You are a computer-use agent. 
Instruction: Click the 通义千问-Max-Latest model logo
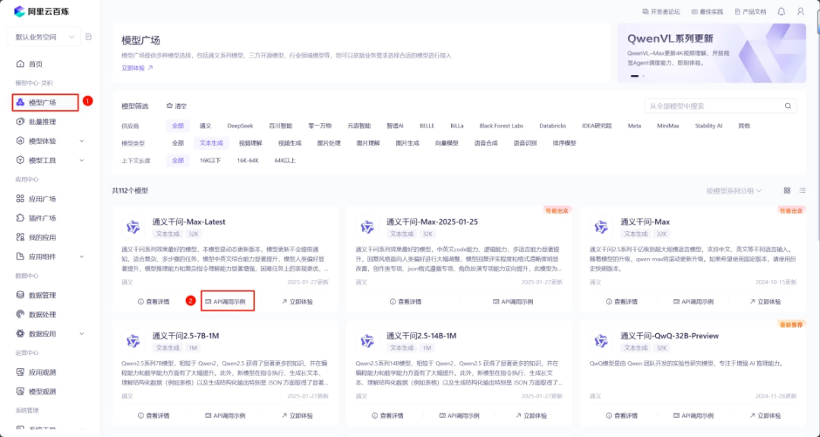134,228
